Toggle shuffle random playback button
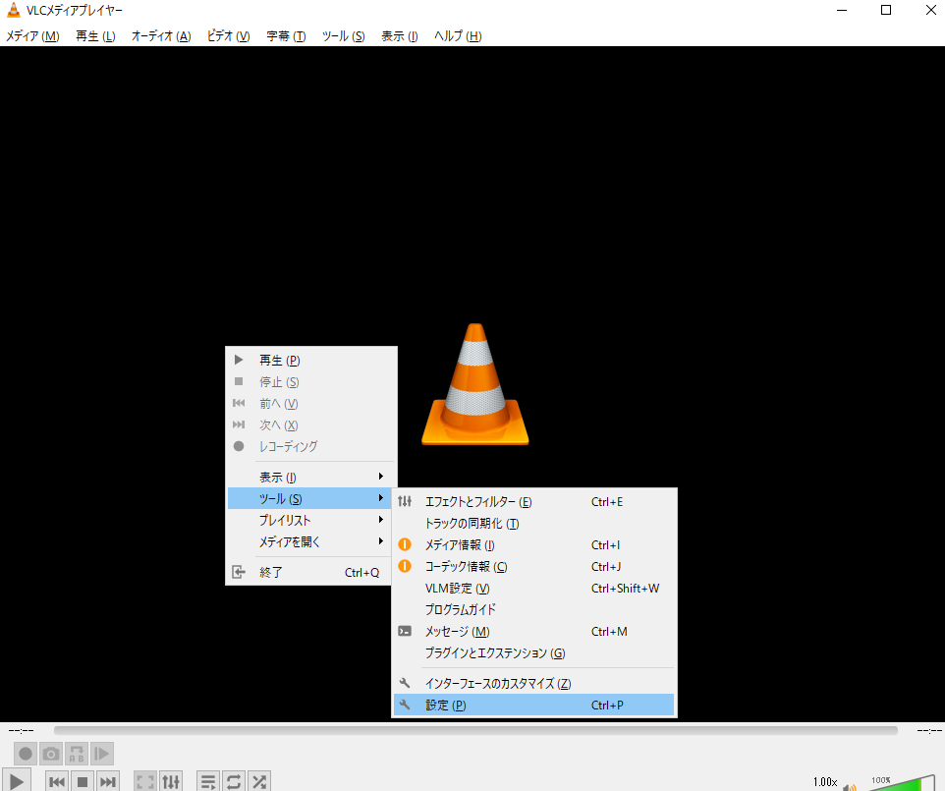Viewport: 945px width, 791px height. pos(259,782)
